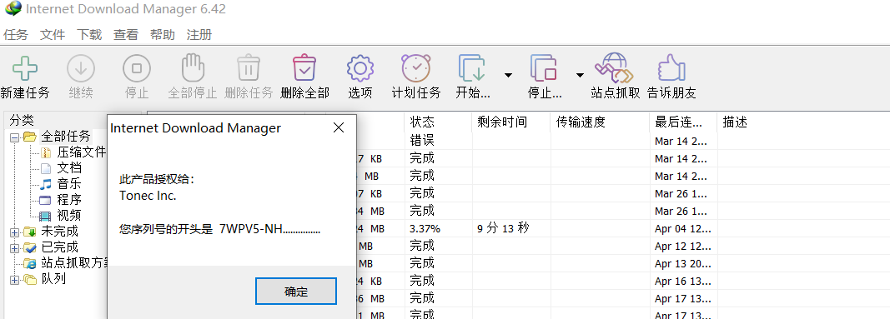Image resolution: width=890 pixels, height=319 pixels.
Task: Click the IDM logo in the title bar
Action: point(13,9)
